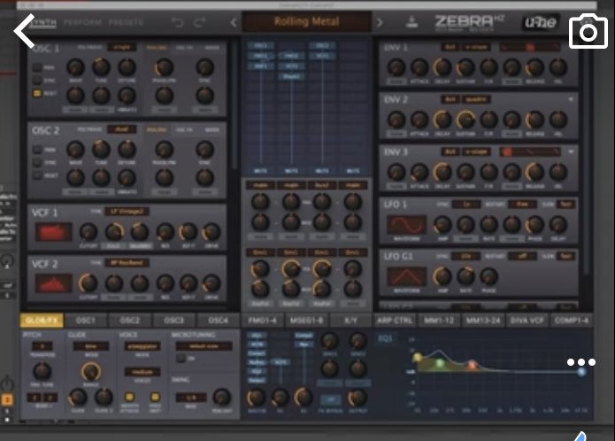Viewport: 615px width, 441px height.
Task: Select the MSEG1-8 tab
Action: click(x=306, y=321)
